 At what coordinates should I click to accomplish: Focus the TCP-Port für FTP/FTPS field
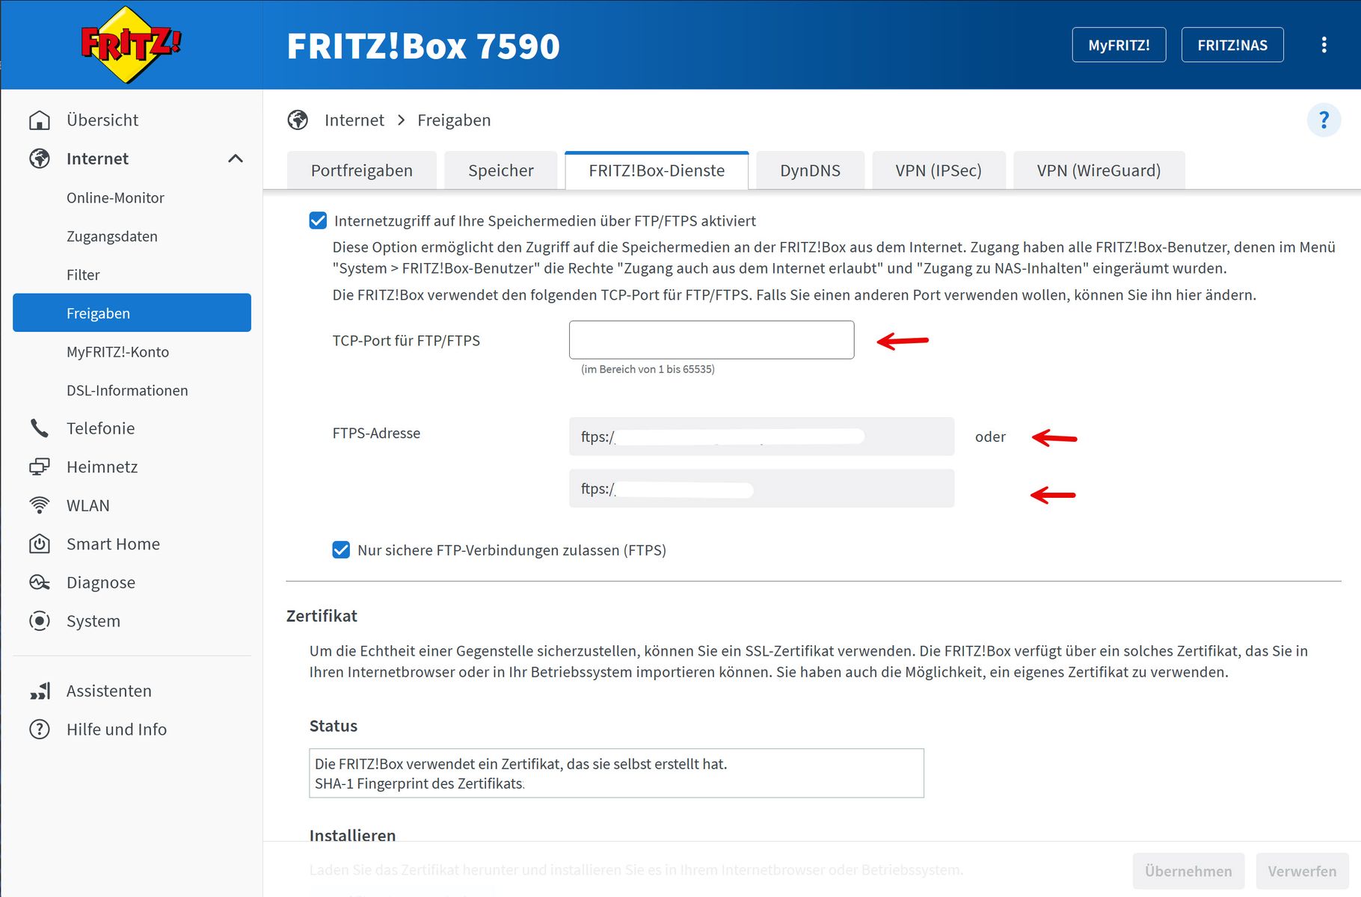[x=711, y=340]
